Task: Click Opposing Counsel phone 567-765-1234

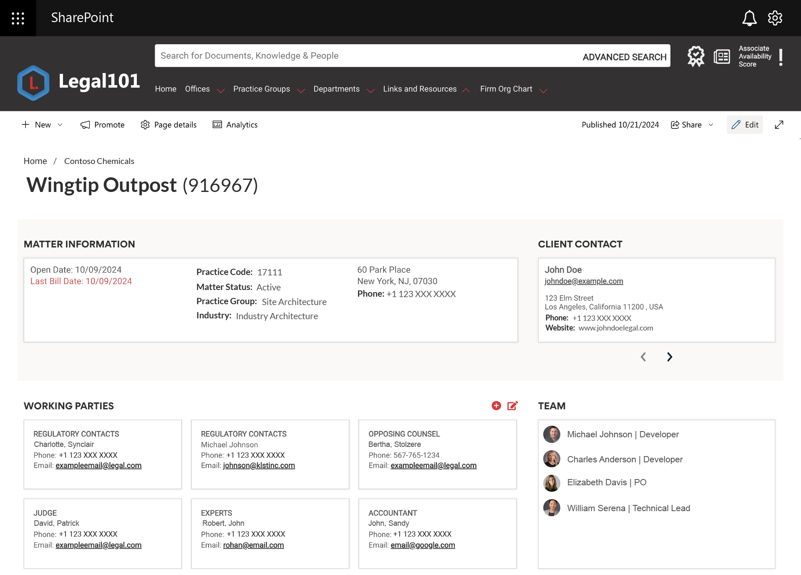Action: [x=416, y=455]
